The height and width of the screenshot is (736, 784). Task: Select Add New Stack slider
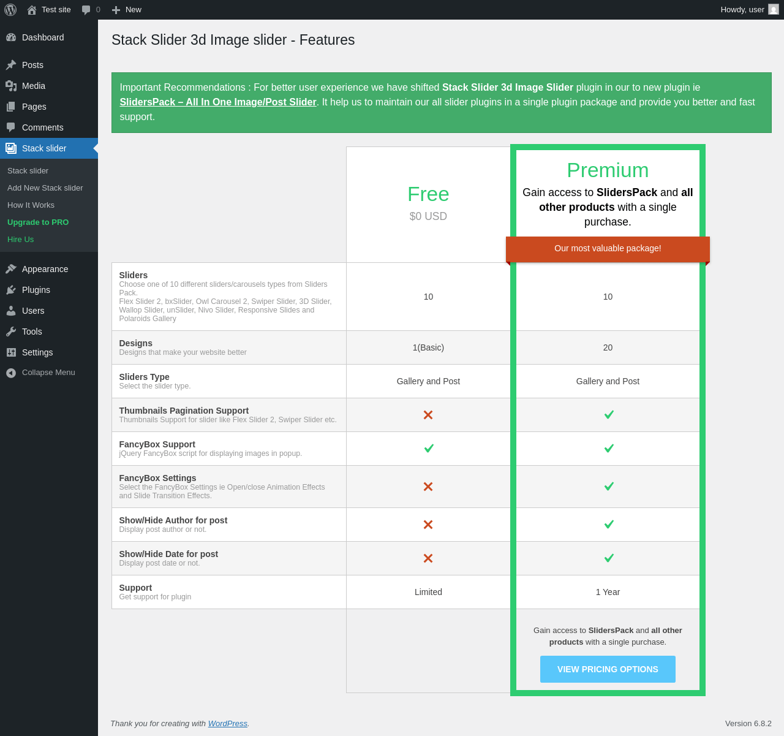coord(49,188)
